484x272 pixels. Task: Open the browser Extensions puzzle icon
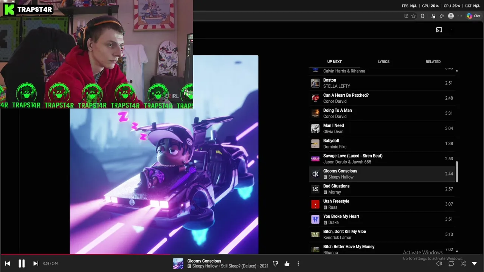(423, 16)
